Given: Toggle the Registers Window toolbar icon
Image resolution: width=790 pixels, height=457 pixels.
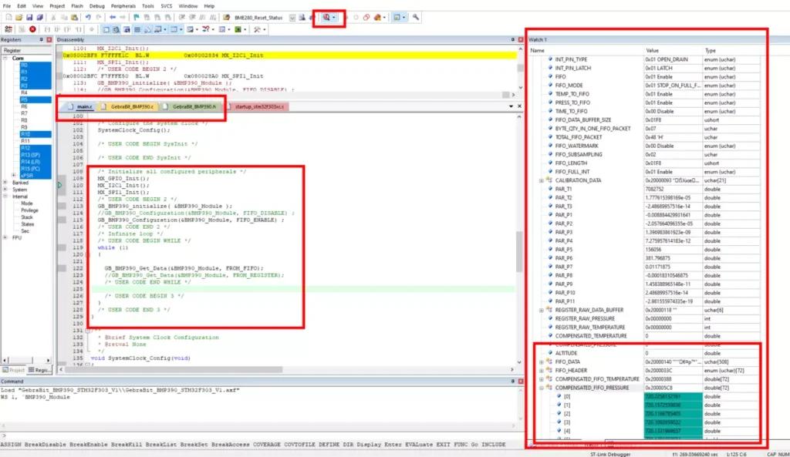Looking at the screenshot, I should pyautogui.click(x=137, y=30).
